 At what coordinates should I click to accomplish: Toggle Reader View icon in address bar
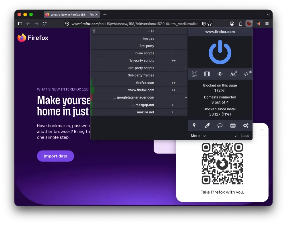204,24
